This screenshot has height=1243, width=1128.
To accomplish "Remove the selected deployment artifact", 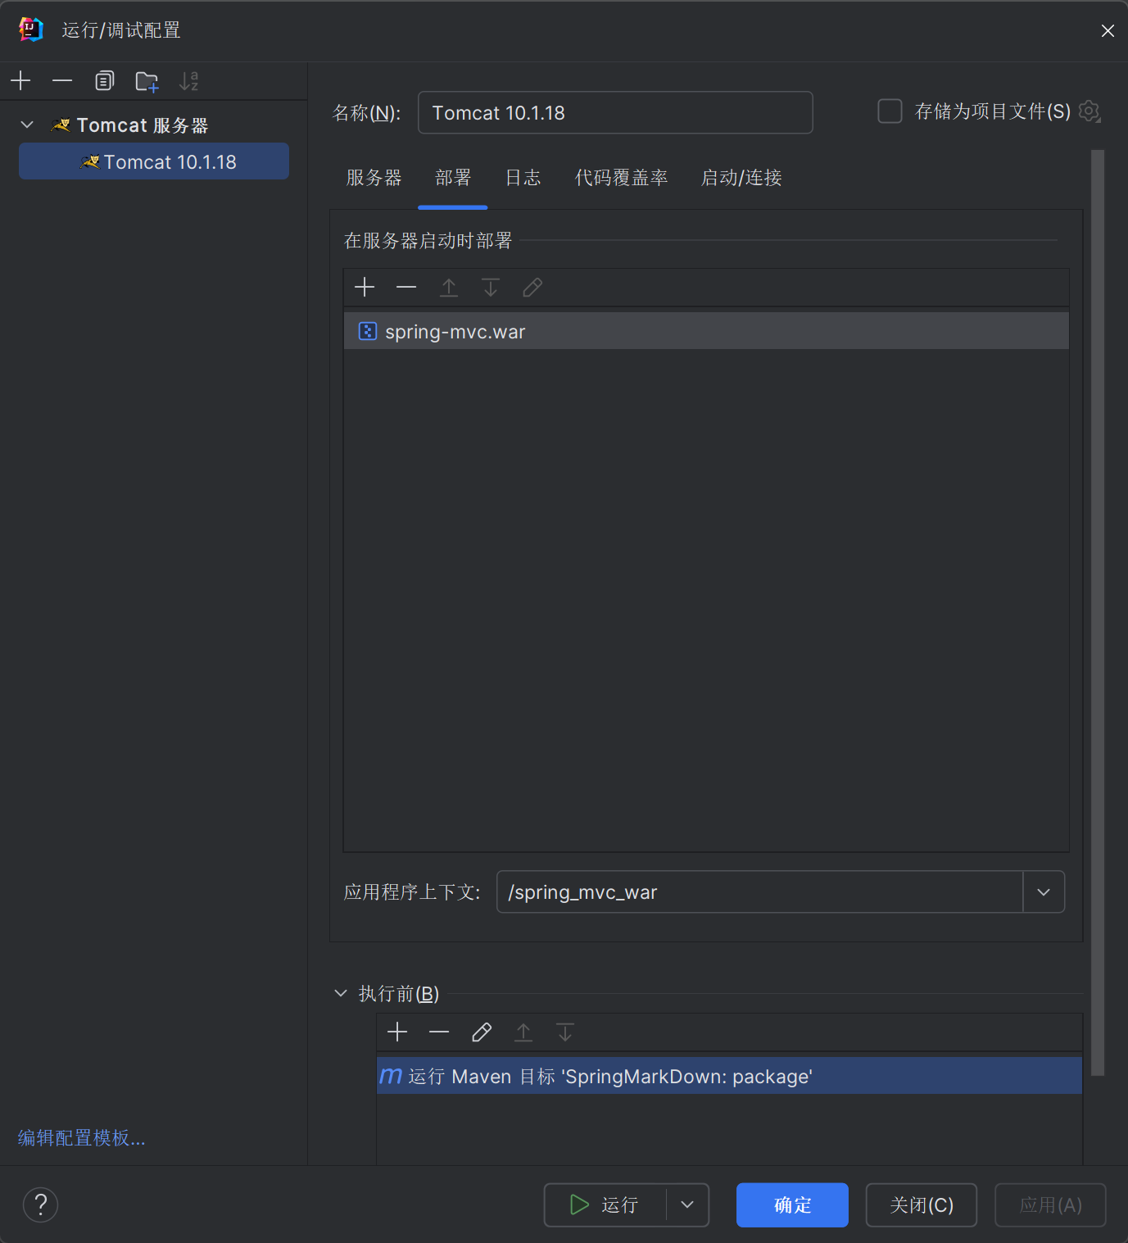I will pos(406,287).
